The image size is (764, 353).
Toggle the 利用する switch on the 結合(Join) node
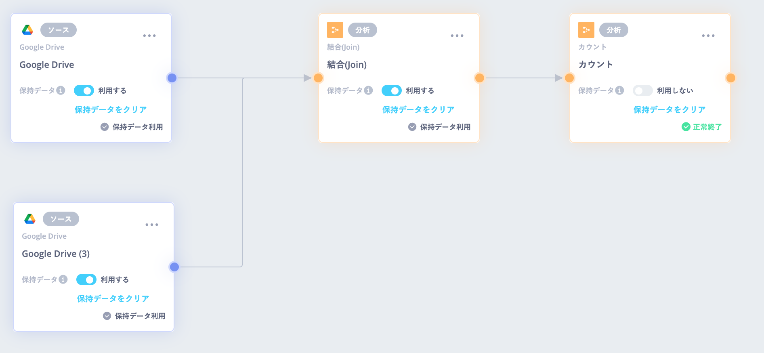click(x=392, y=90)
